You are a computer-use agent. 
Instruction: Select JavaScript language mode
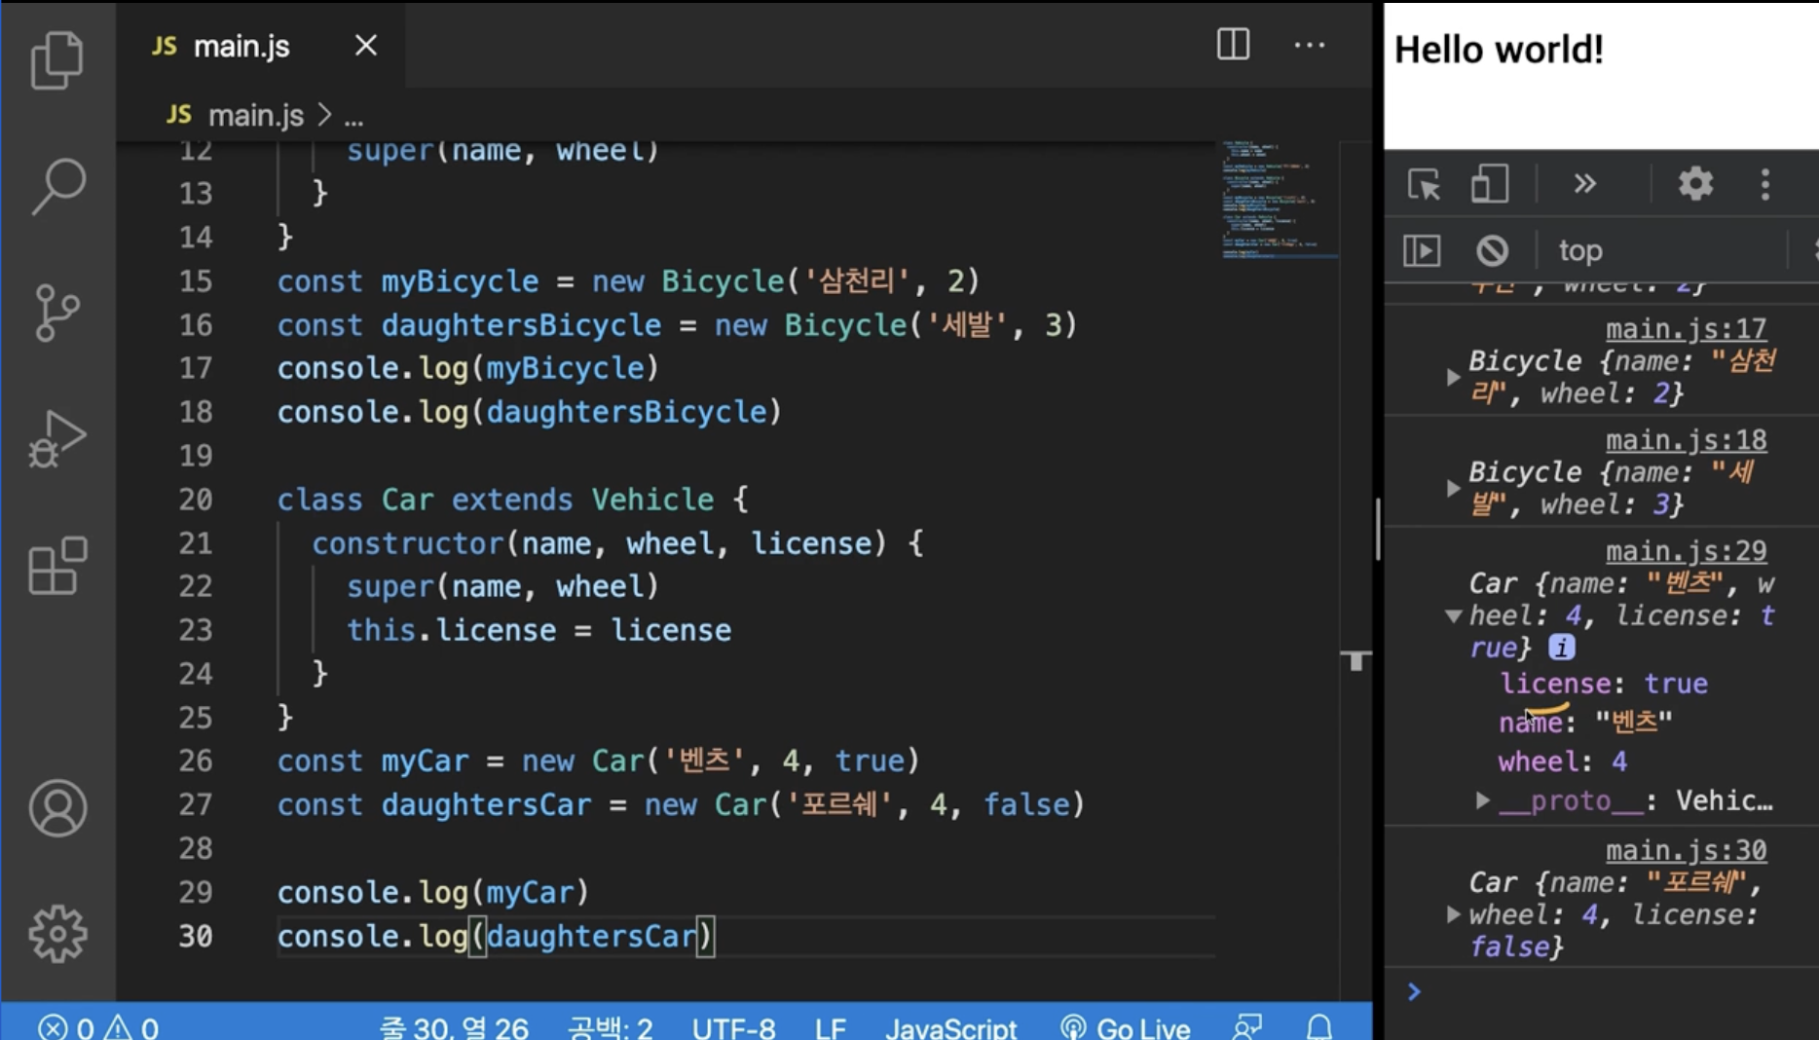coord(950,1027)
